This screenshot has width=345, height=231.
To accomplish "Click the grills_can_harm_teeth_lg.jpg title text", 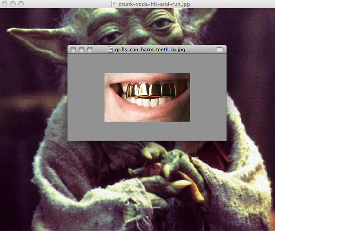I will 150,50.
